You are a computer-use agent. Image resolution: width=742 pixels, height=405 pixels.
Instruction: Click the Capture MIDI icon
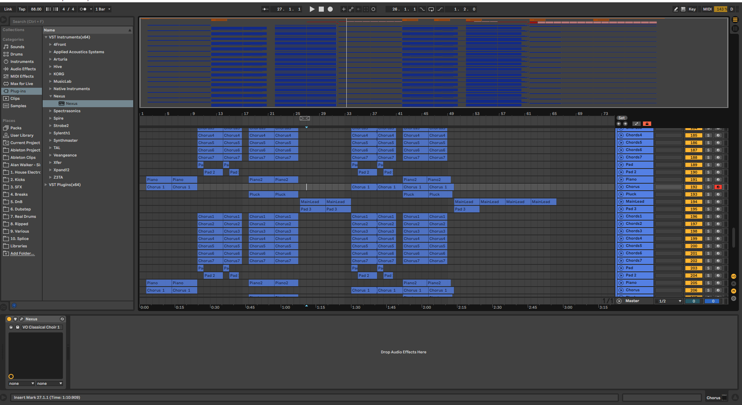pyautogui.click(x=366, y=9)
